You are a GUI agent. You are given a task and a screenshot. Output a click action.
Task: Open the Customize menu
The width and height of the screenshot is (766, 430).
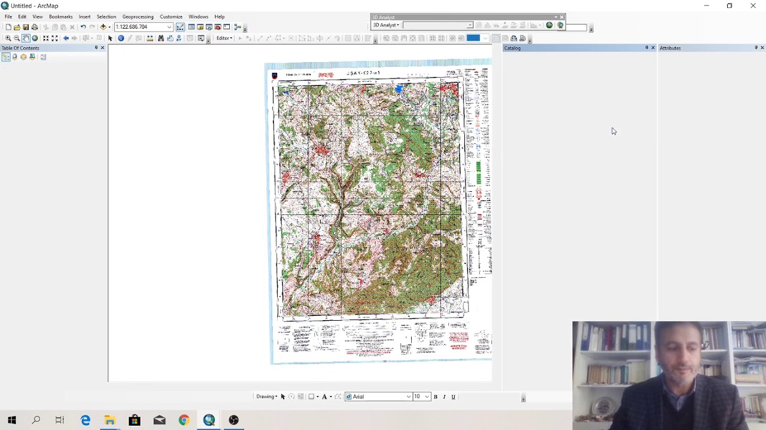tap(171, 17)
